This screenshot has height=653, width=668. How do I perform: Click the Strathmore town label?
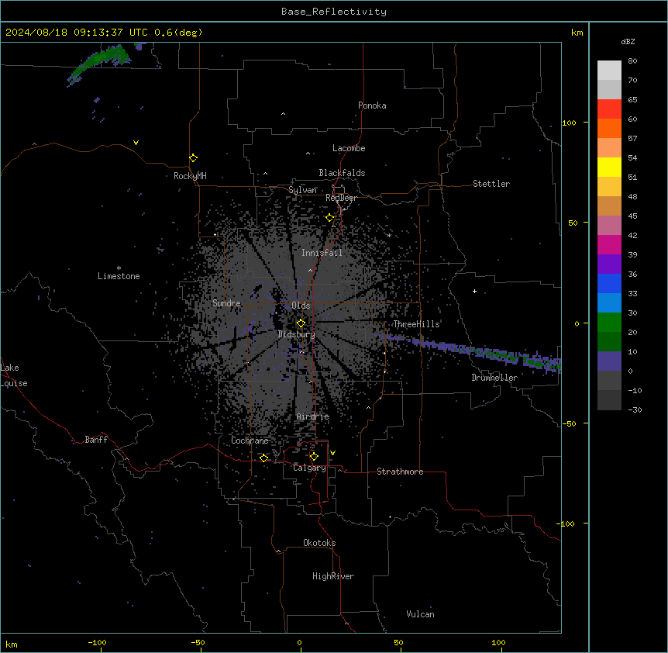(400, 472)
